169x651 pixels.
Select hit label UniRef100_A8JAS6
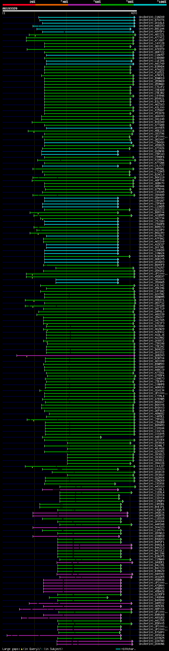point(152,449)
